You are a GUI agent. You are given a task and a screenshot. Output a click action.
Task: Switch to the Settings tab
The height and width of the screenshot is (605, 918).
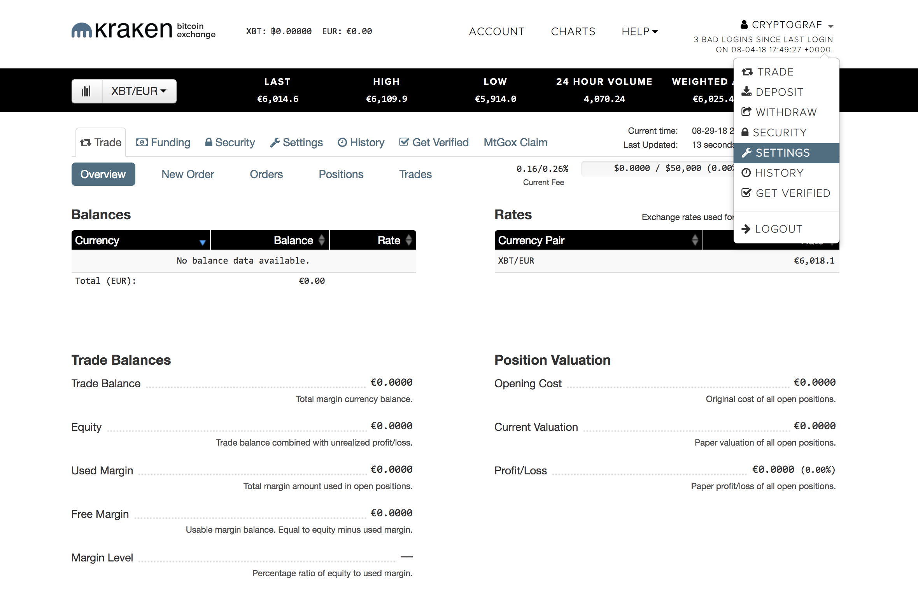[296, 142]
